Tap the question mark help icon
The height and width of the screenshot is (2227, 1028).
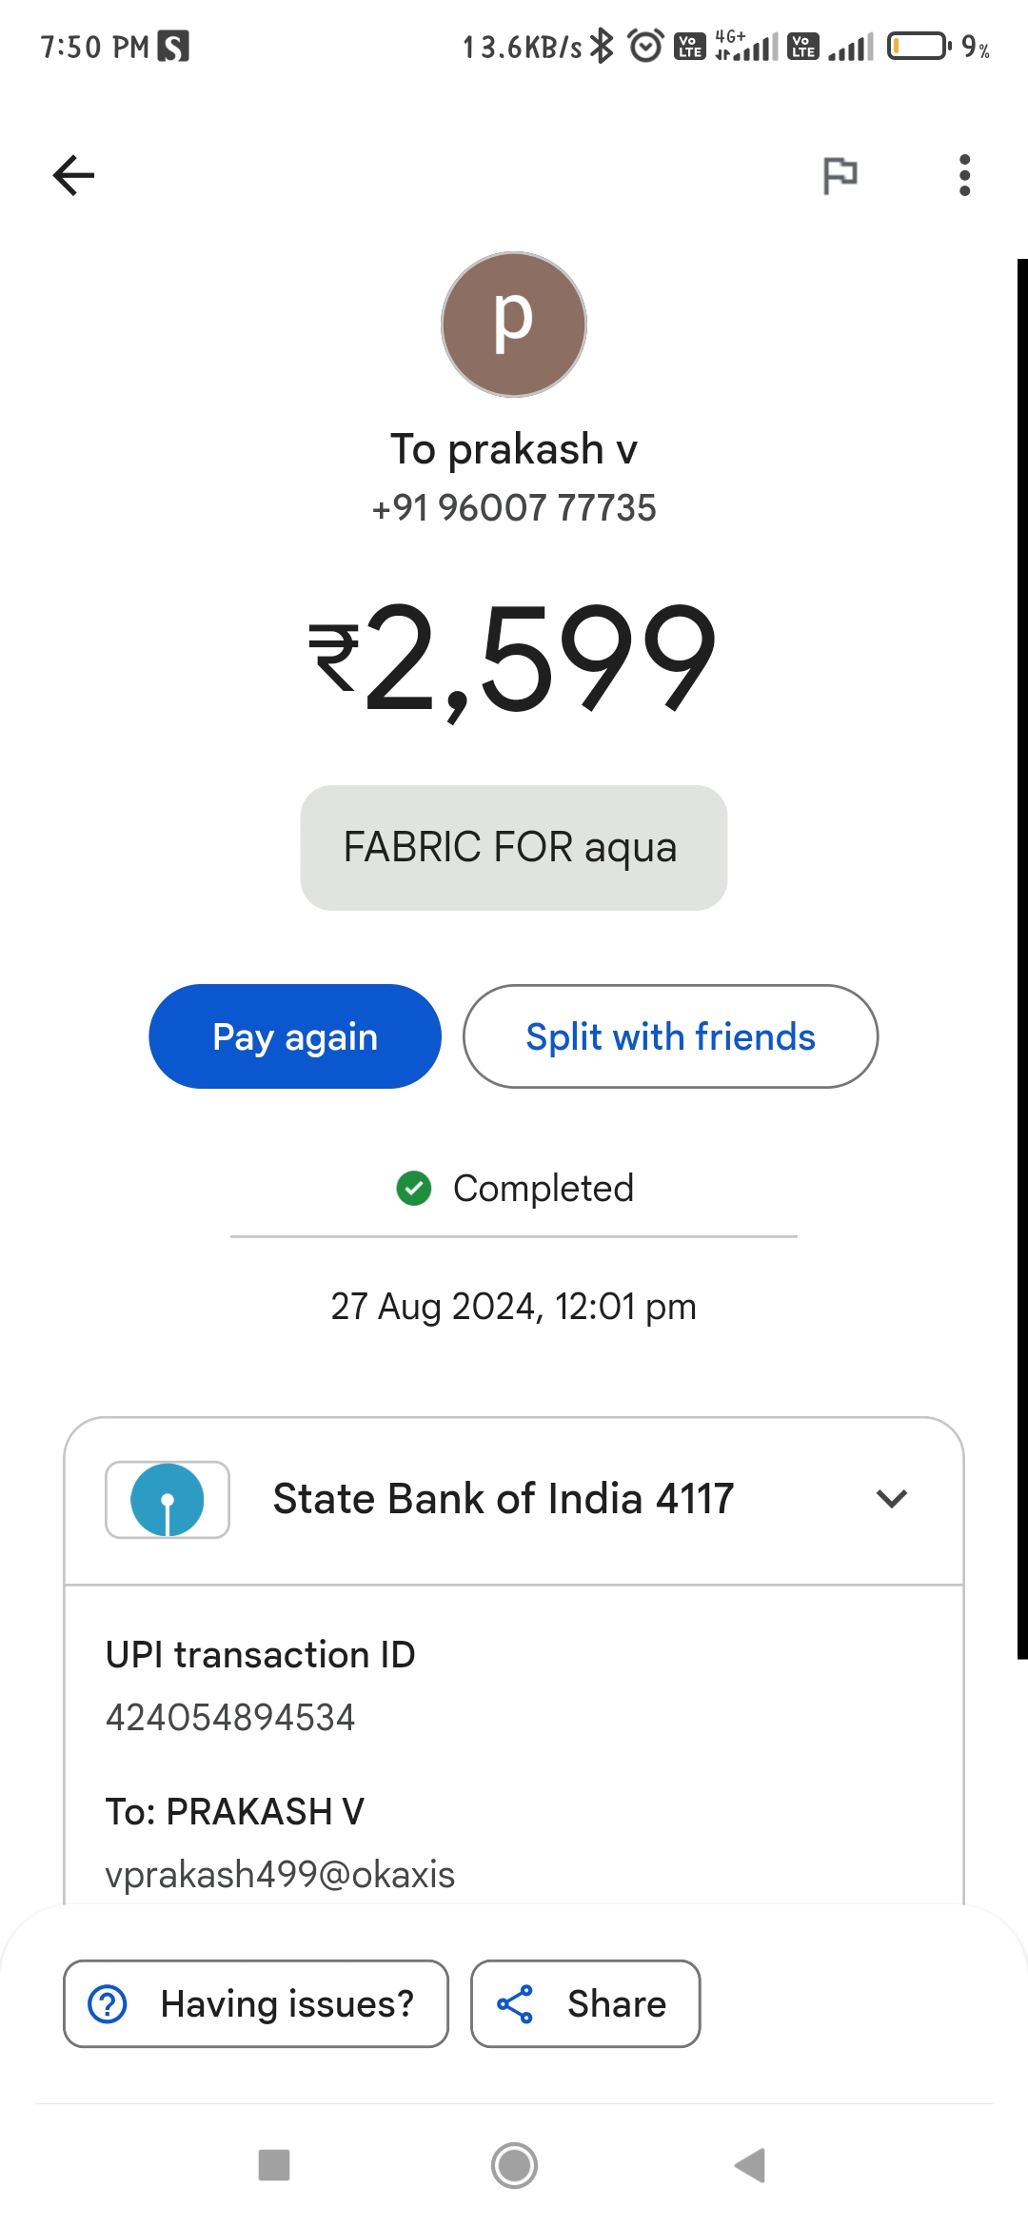[108, 2003]
